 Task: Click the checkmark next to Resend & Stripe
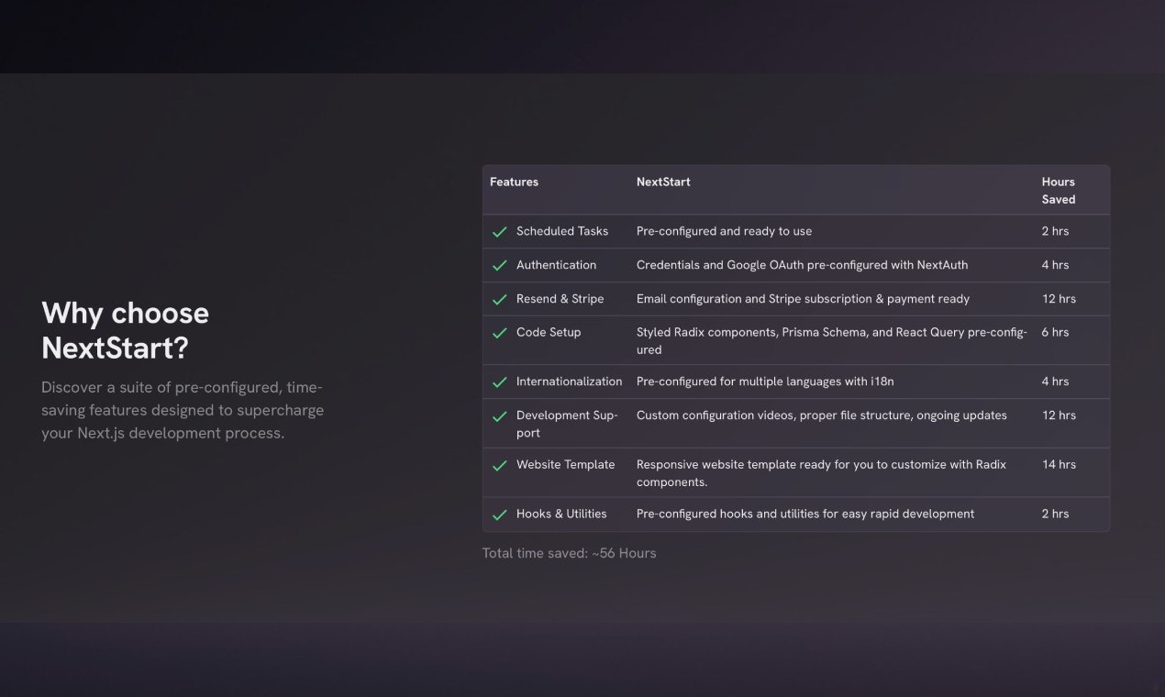[500, 300]
